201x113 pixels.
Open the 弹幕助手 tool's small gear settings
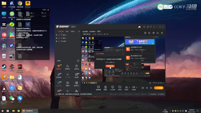point(61,65)
